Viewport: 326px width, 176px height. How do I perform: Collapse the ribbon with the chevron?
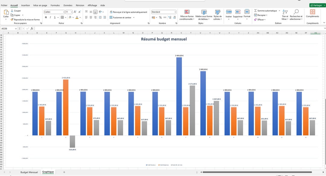pos(324,23)
